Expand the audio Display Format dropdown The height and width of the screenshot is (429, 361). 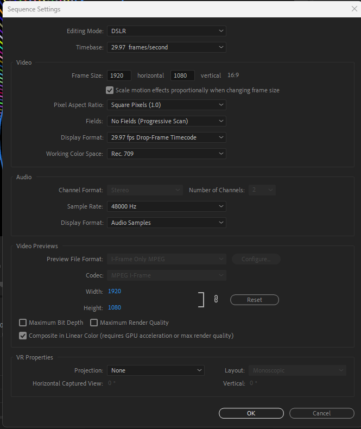tap(166, 223)
